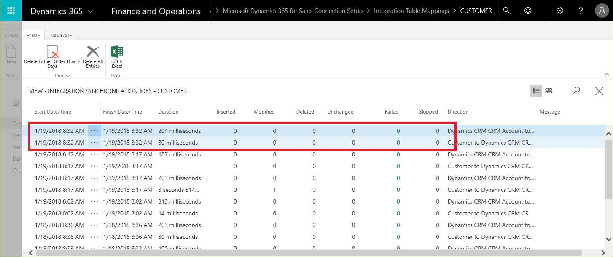Open row menu for the 204 milliseconds job
Viewport: 613px width, 257px height.
pyautogui.click(x=94, y=131)
